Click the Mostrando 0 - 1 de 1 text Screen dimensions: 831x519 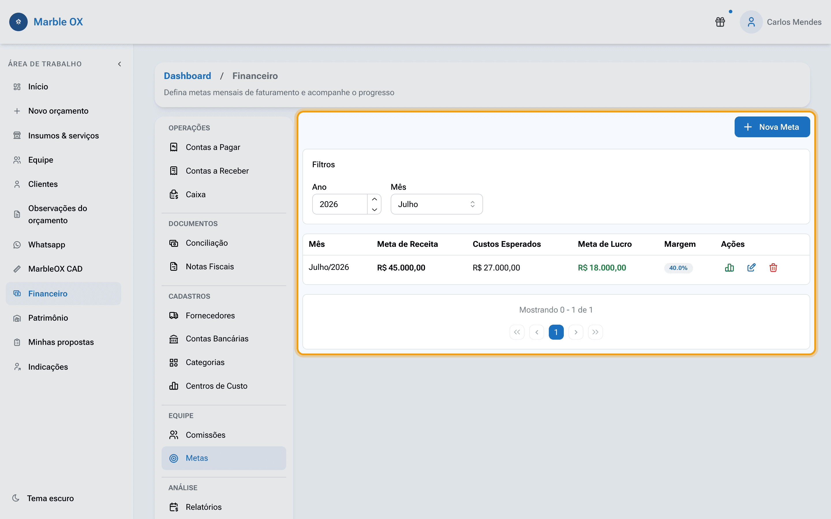556,310
